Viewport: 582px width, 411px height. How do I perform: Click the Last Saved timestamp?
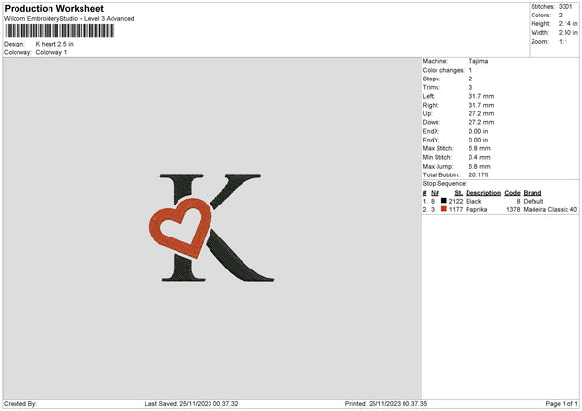click(x=191, y=404)
